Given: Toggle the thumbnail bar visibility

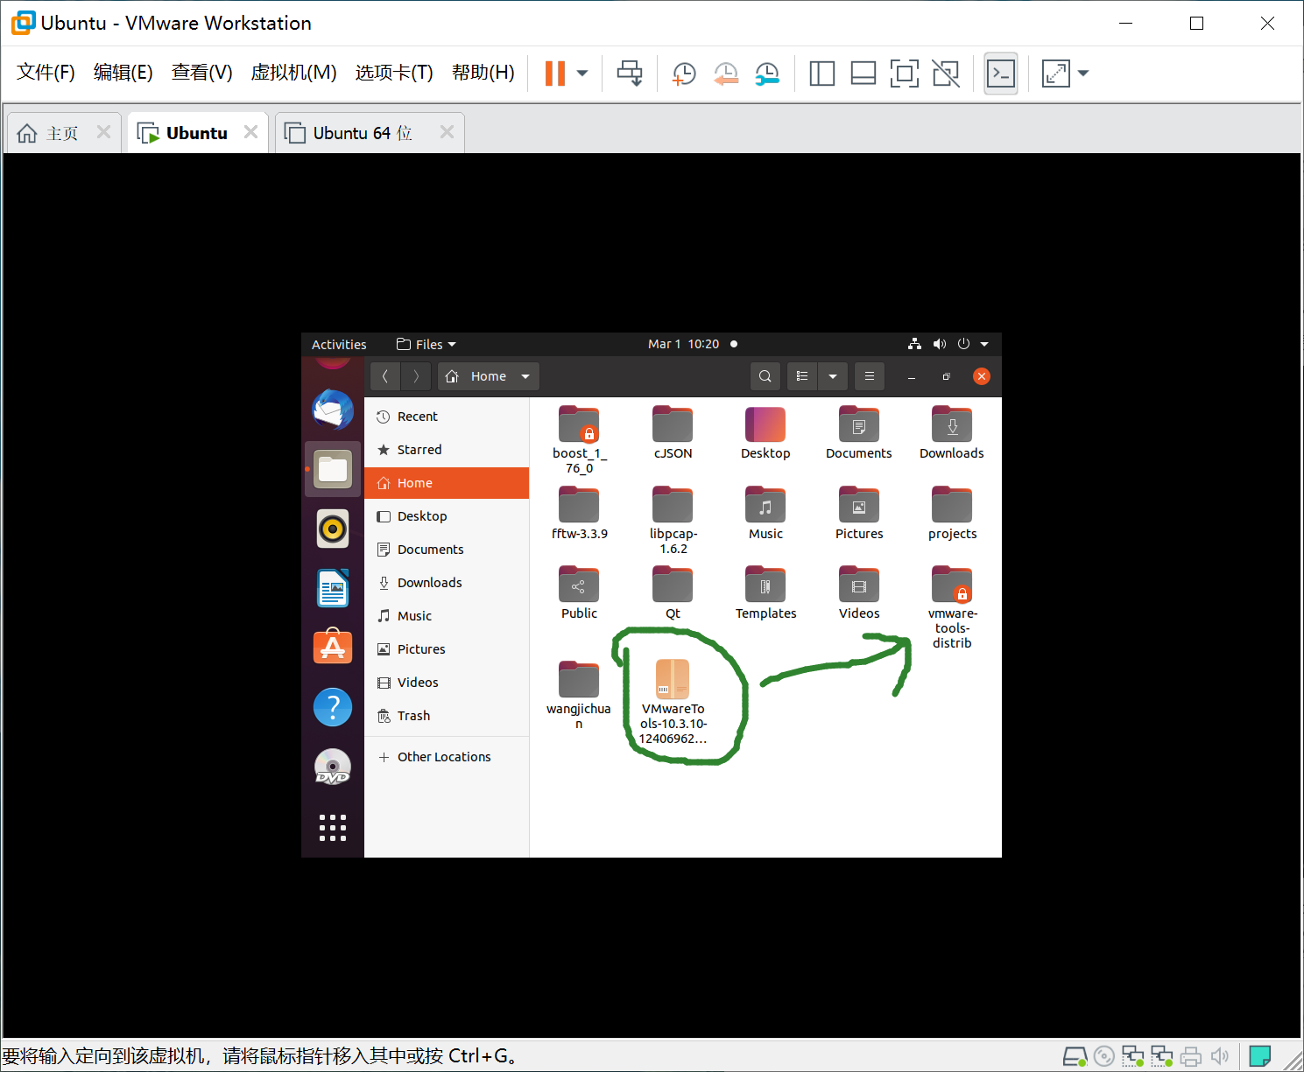Looking at the screenshot, I should pos(863,74).
